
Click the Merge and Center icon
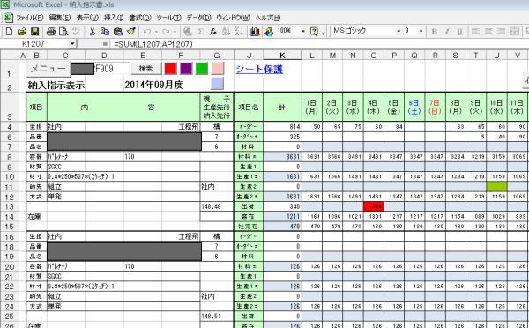[x=514, y=32]
